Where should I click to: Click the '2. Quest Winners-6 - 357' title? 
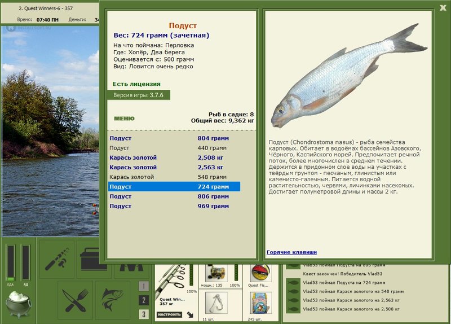click(46, 8)
